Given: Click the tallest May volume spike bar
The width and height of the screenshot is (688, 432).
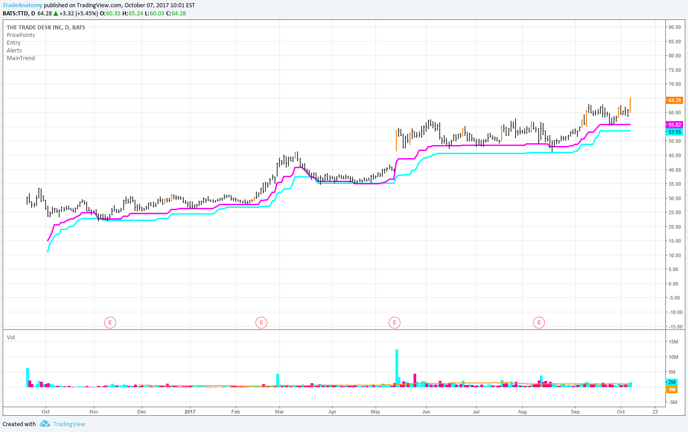Looking at the screenshot, I should tap(397, 368).
